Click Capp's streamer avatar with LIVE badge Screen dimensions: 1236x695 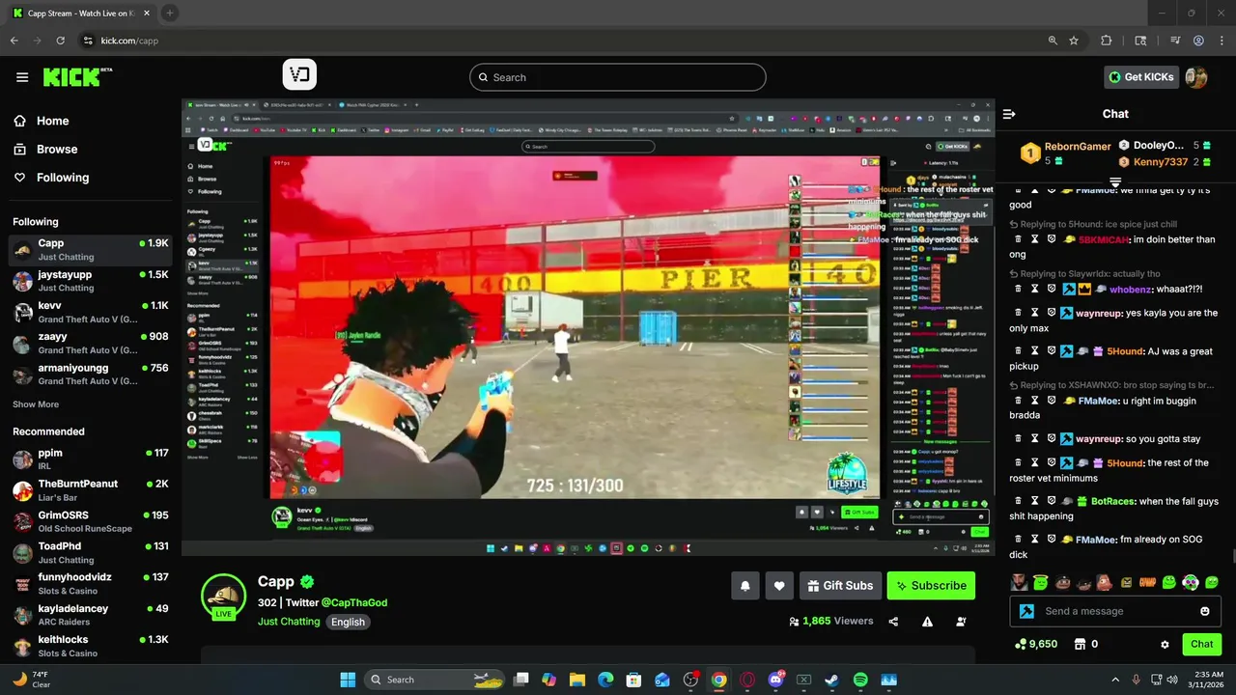click(223, 597)
